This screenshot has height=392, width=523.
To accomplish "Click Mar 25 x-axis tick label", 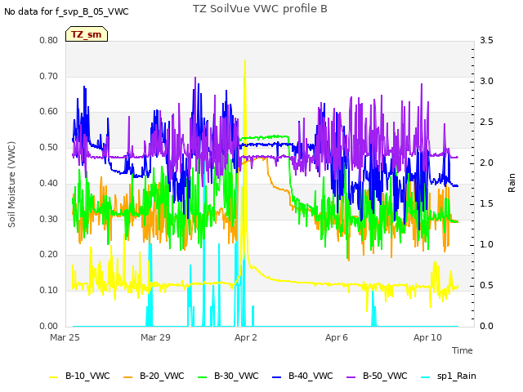I will [65, 337].
